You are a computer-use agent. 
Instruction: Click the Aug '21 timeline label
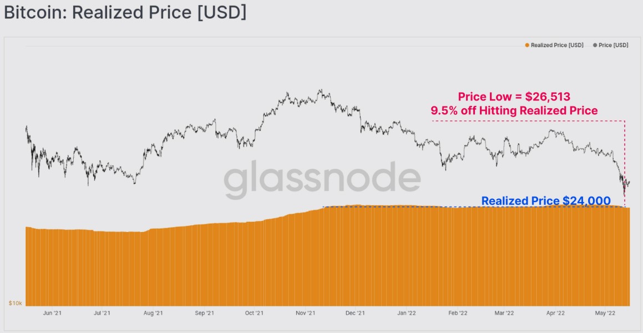(x=153, y=314)
